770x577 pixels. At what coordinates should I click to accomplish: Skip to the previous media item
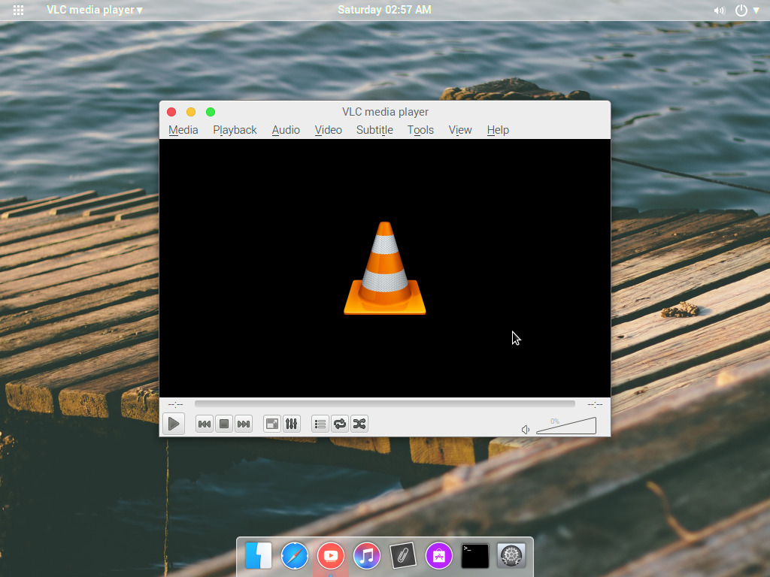coord(204,423)
